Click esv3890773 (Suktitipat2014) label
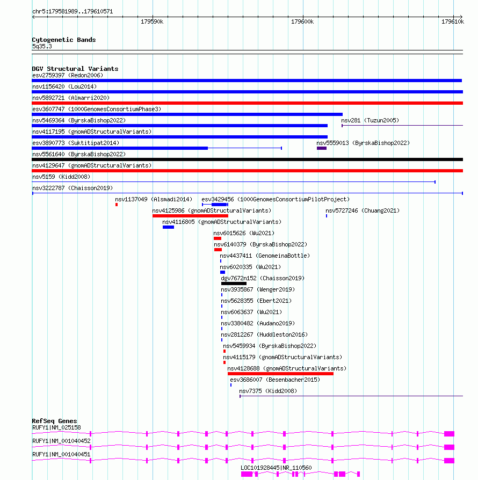 click(76, 143)
